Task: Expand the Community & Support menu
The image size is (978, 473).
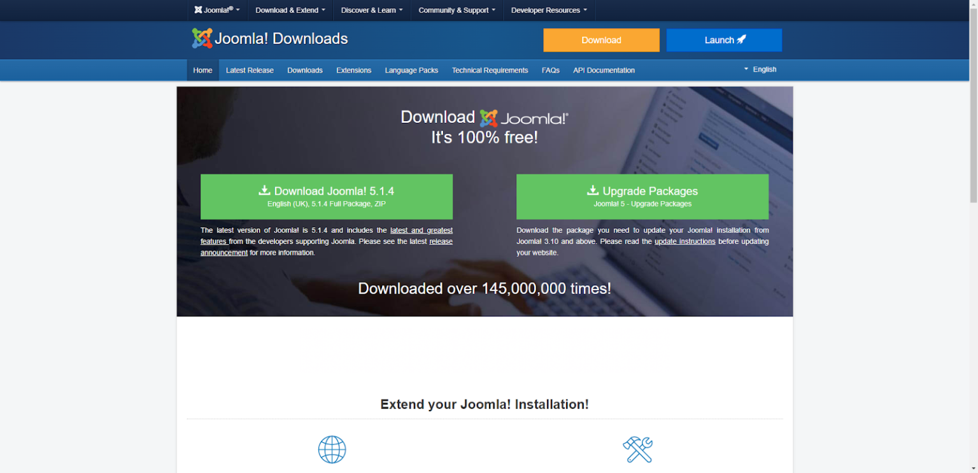Action: point(456,10)
